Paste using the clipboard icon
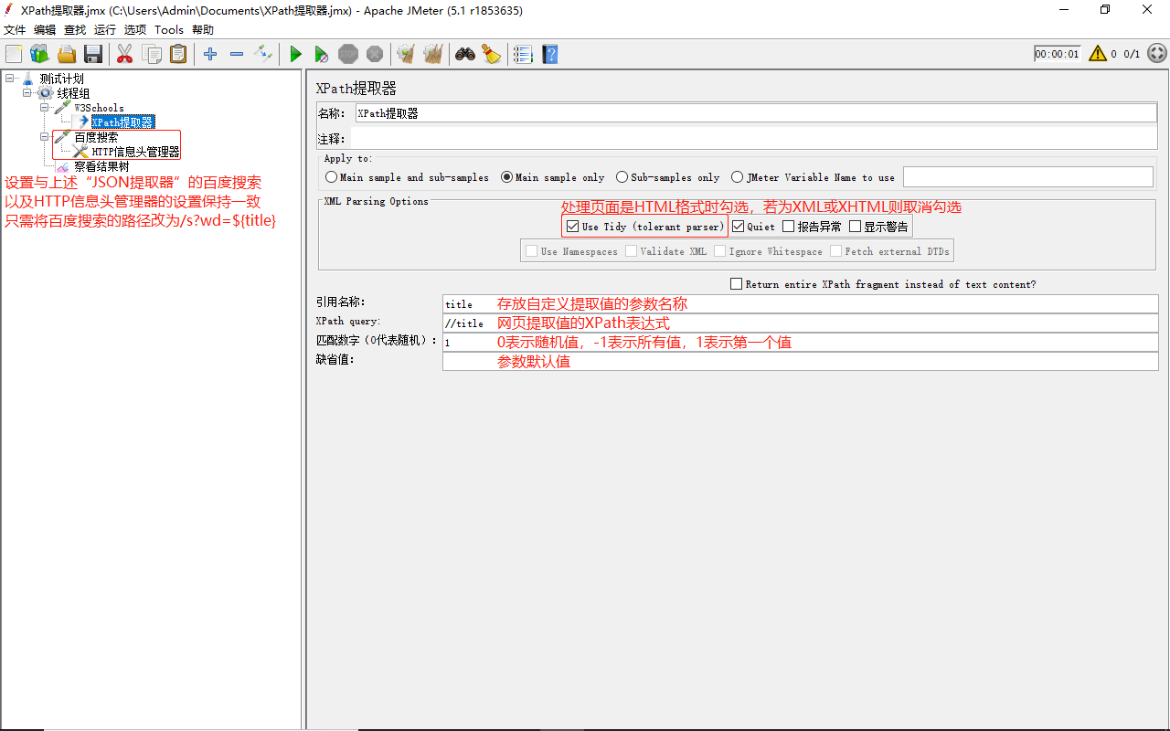1170x731 pixels. coord(178,54)
